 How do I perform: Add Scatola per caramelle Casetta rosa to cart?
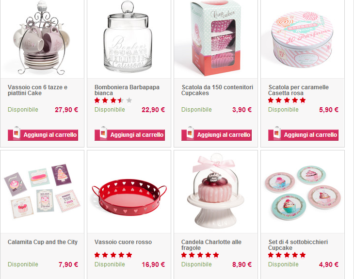(303, 135)
